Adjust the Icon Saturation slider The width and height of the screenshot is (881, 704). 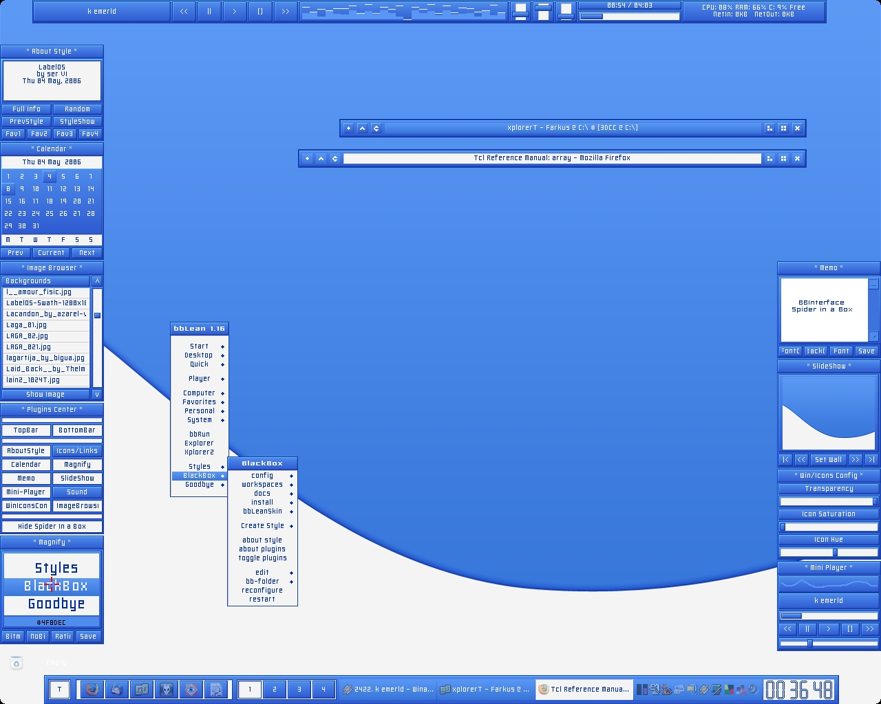coord(829,527)
